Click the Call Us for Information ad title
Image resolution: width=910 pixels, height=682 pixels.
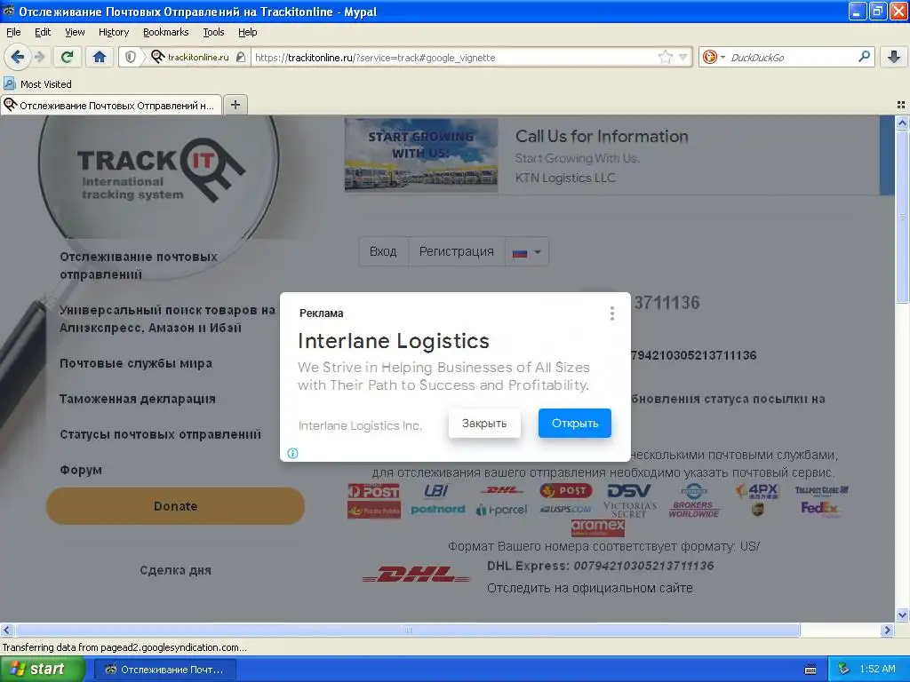click(x=602, y=136)
